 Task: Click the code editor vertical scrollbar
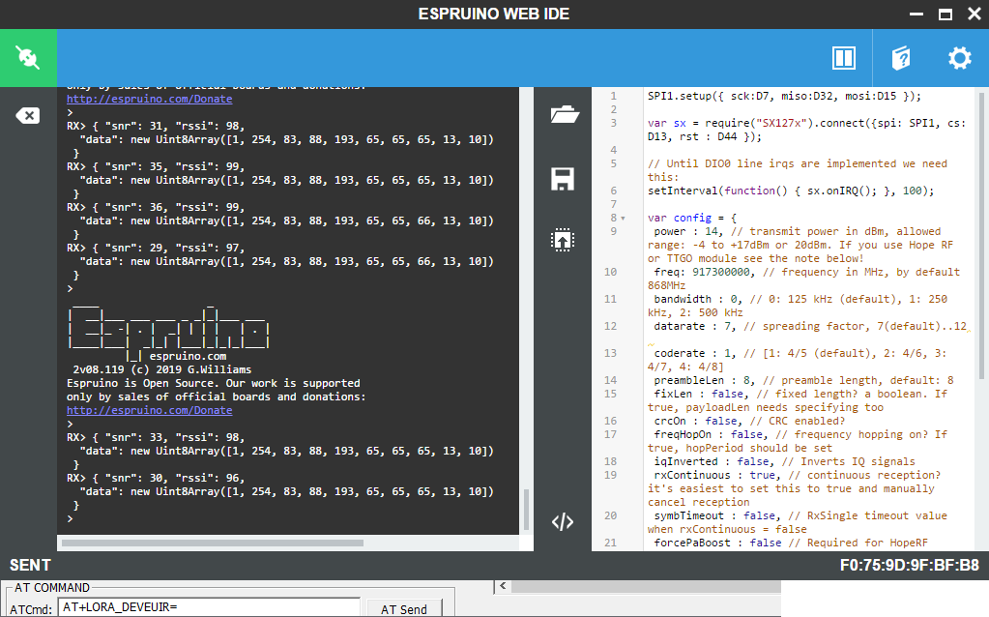tap(981, 237)
